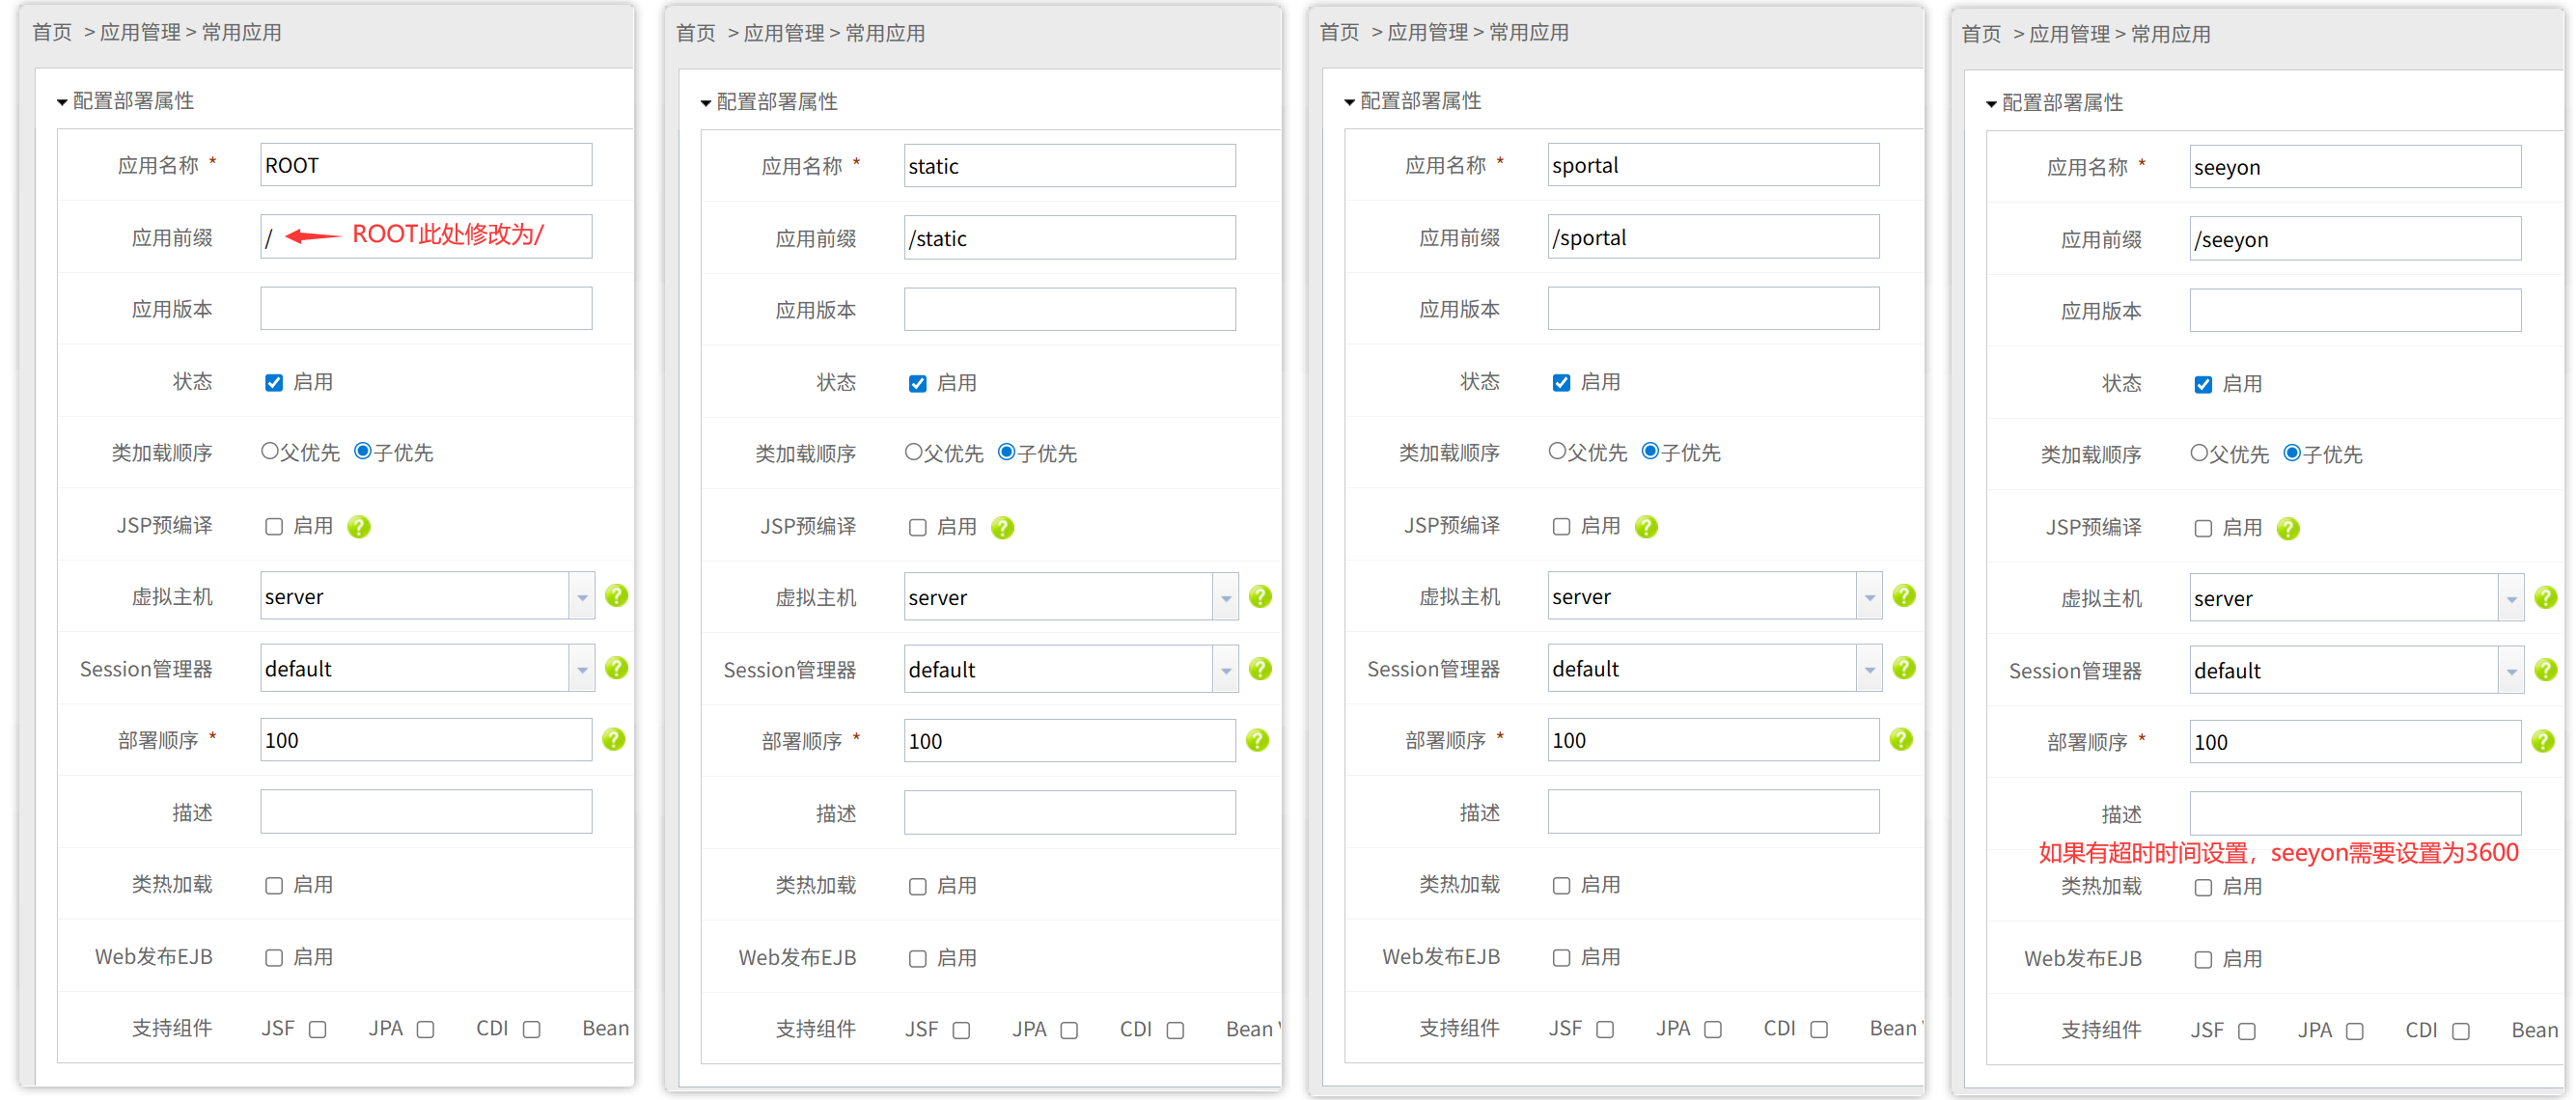Open 部署顺序 help icon in sportal panel

pyautogui.click(x=1902, y=740)
